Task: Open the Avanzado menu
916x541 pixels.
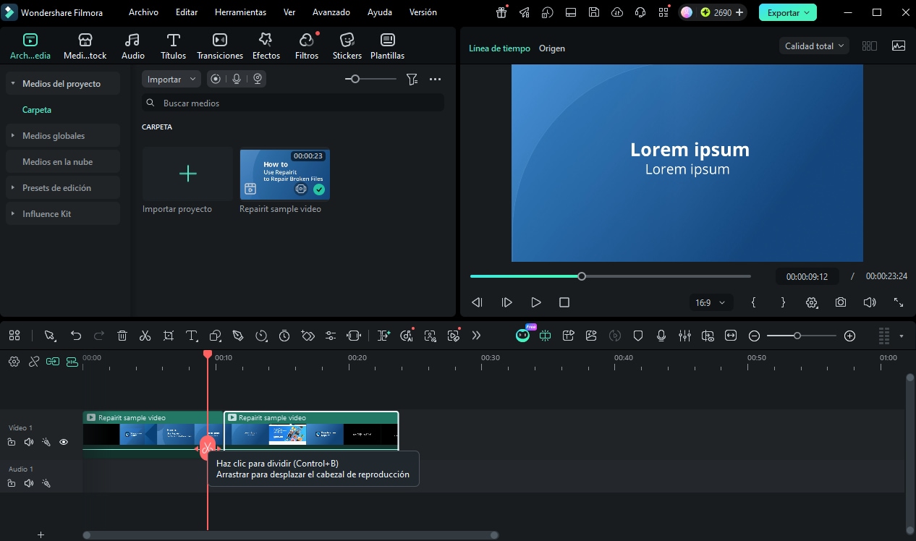Action: 331,12
